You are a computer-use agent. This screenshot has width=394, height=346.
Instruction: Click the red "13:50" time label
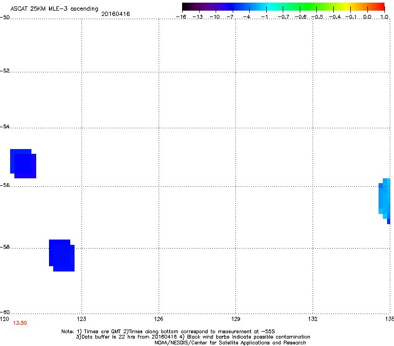tap(20, 323)
